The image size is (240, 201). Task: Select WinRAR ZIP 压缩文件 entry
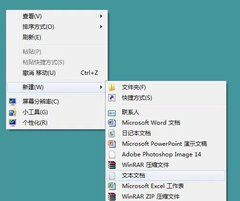point(166,197)
